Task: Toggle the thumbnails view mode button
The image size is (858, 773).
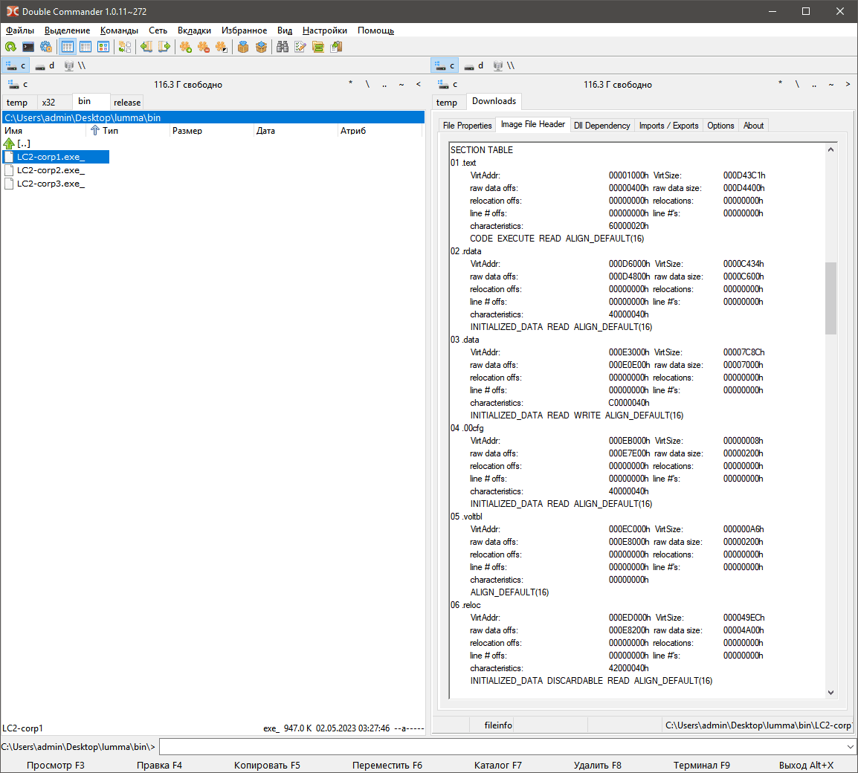Action: (x=103, y=47)
